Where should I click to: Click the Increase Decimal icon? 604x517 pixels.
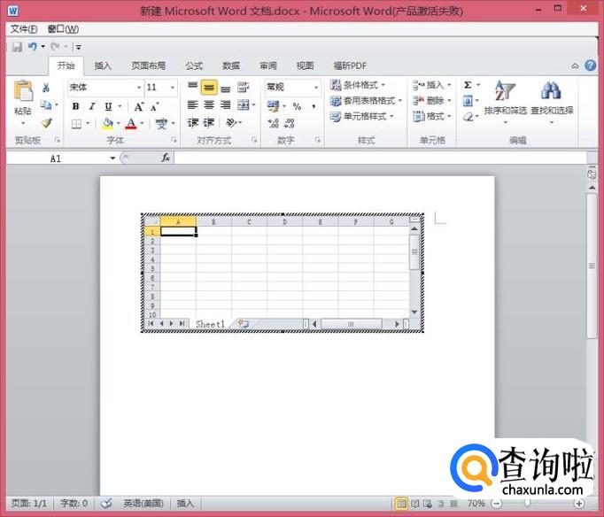pyautogui.click(x=273, y=123)
